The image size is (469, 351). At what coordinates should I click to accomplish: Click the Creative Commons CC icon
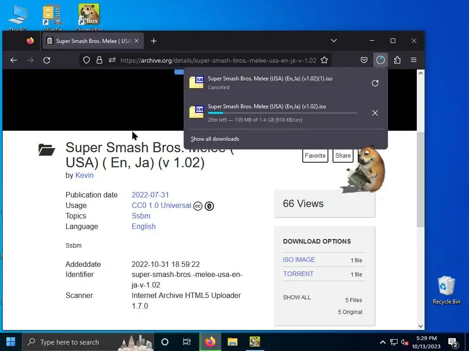198,206
